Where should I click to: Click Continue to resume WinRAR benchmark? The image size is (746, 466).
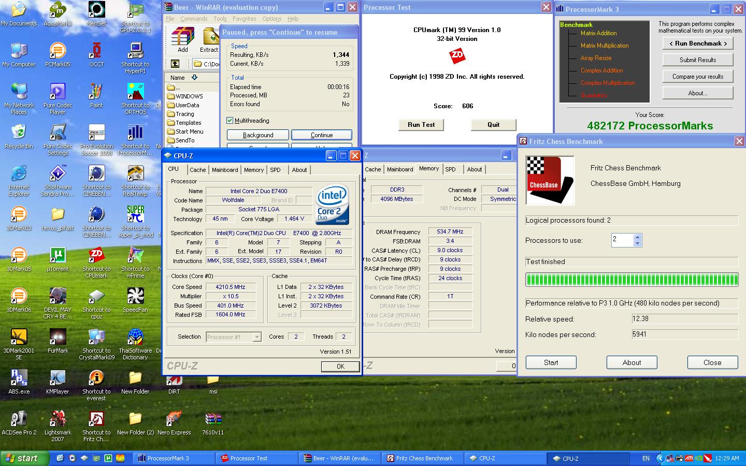click(322, 135)
